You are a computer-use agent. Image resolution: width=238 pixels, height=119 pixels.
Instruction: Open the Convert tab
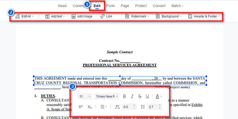pos(159,6)
